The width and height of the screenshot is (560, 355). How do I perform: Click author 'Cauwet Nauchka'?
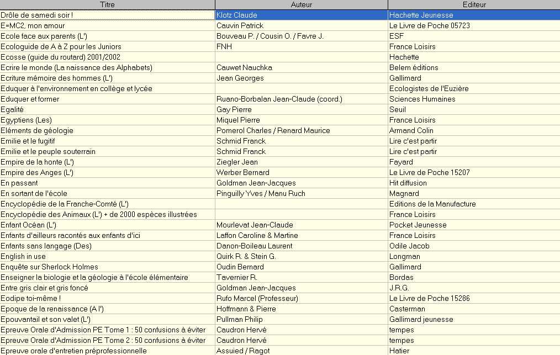pyautogui.click(x=244, y=67)
